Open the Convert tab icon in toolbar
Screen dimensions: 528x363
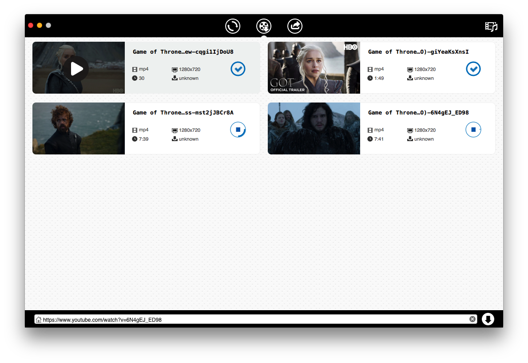pyautogui.click(x=233, y=26)
